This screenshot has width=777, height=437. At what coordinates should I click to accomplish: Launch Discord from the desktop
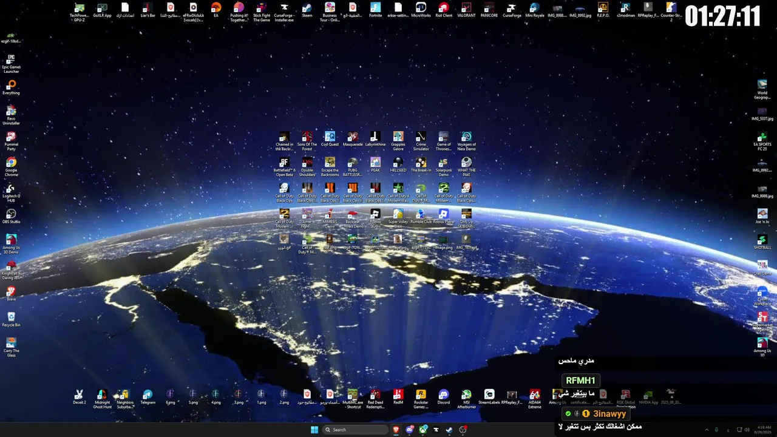point(444,397)
